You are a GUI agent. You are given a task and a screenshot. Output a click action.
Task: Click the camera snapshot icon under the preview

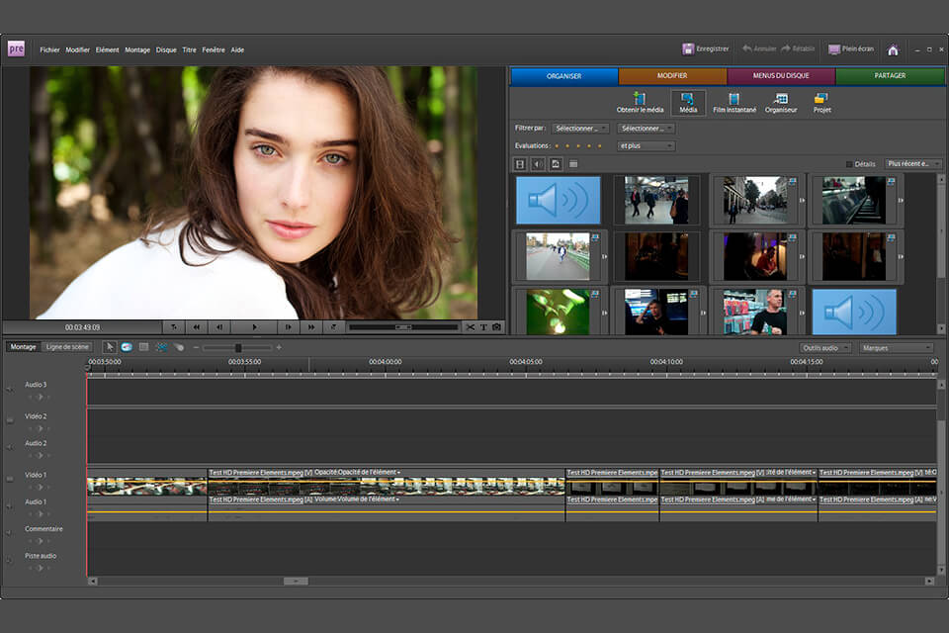[x=496, y=327]
